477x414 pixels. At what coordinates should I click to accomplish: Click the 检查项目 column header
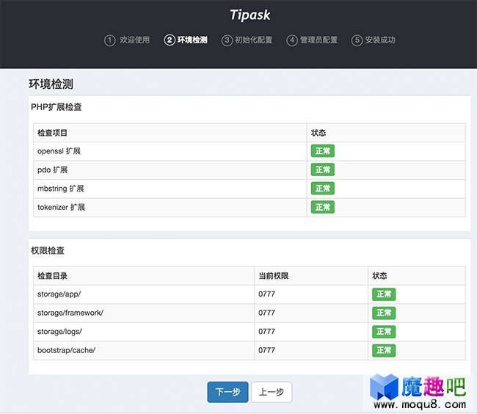click(x=52, y=133)
